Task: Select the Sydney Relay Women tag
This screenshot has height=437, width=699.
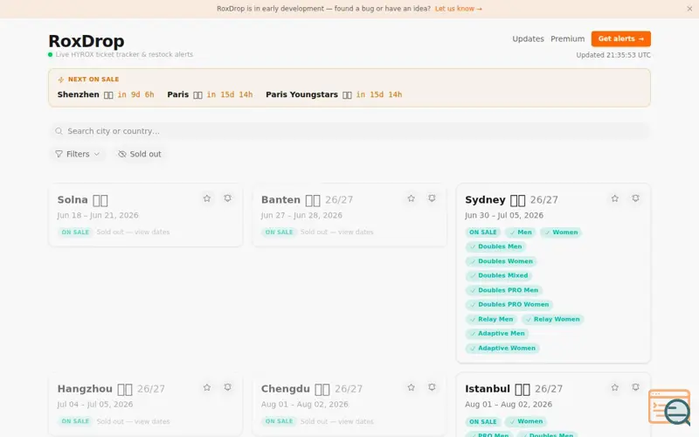Action: pyautogui.click(x=552, y=319)
